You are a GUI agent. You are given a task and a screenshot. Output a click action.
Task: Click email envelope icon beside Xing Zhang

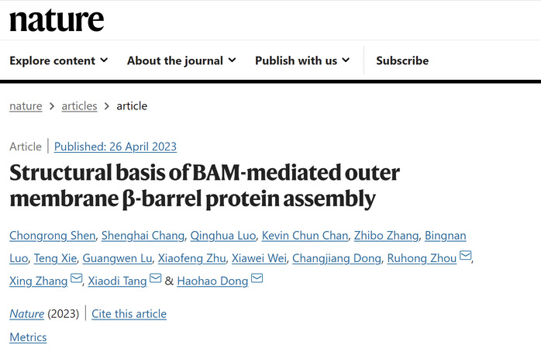pyautogui.click(x=76, y=278)
